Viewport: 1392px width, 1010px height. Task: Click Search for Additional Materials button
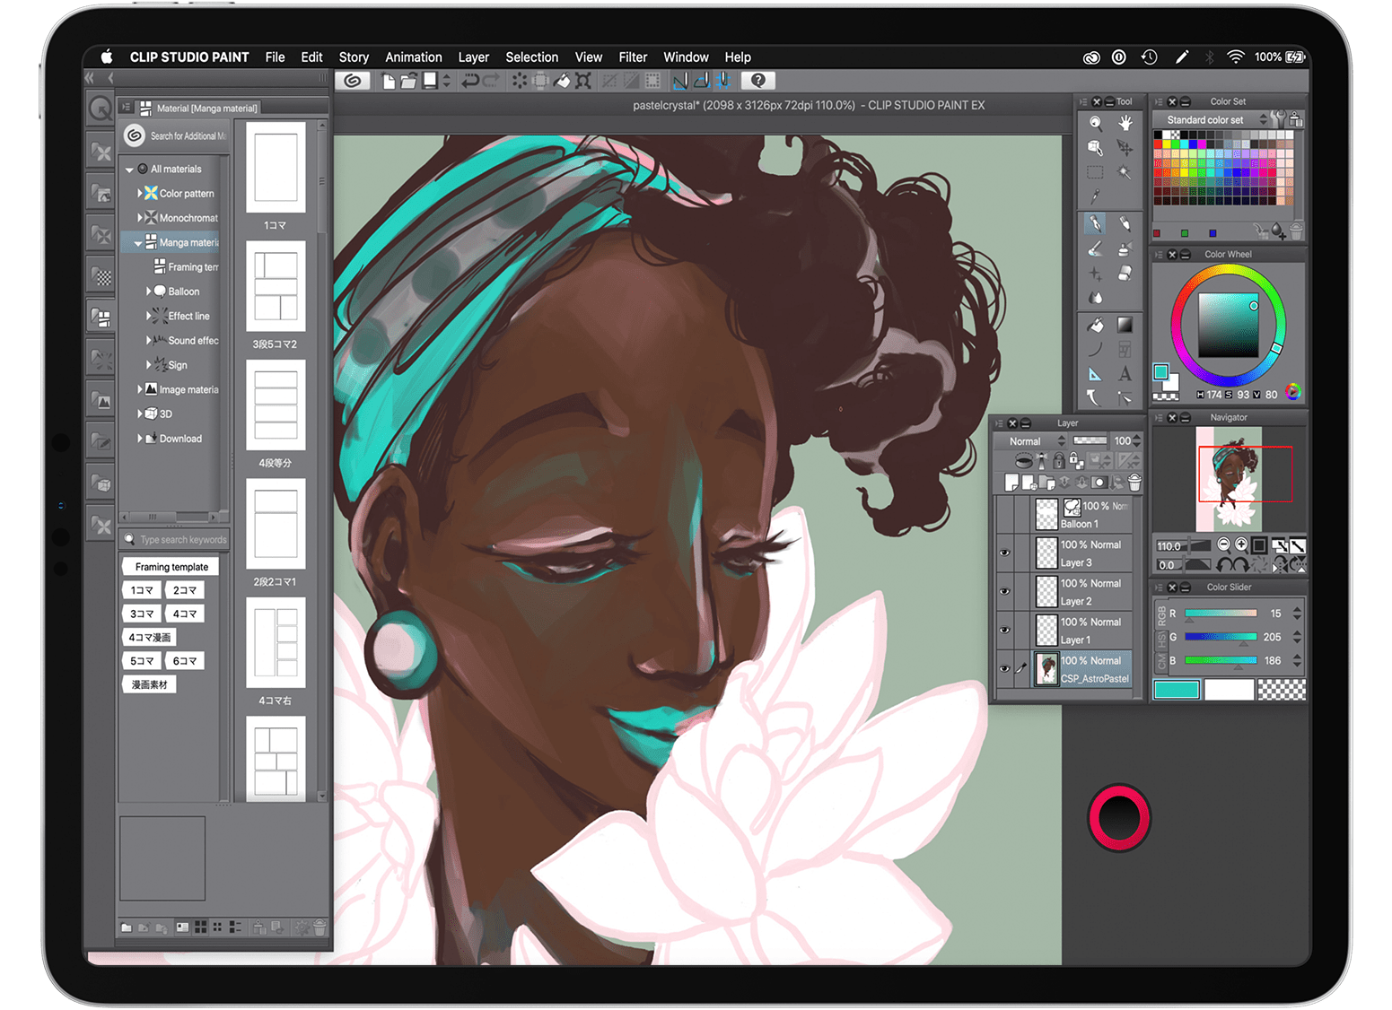click(x=175, y=135)
